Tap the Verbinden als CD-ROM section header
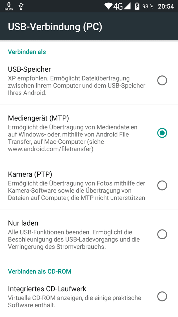This screenshot has width=178, height=317. click(40, 271)
